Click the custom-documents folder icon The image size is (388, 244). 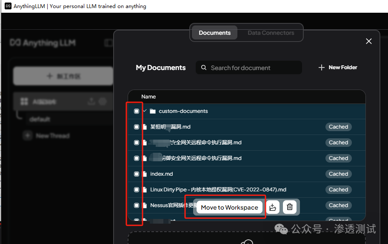pyautogui.click(x=153, y=111)
